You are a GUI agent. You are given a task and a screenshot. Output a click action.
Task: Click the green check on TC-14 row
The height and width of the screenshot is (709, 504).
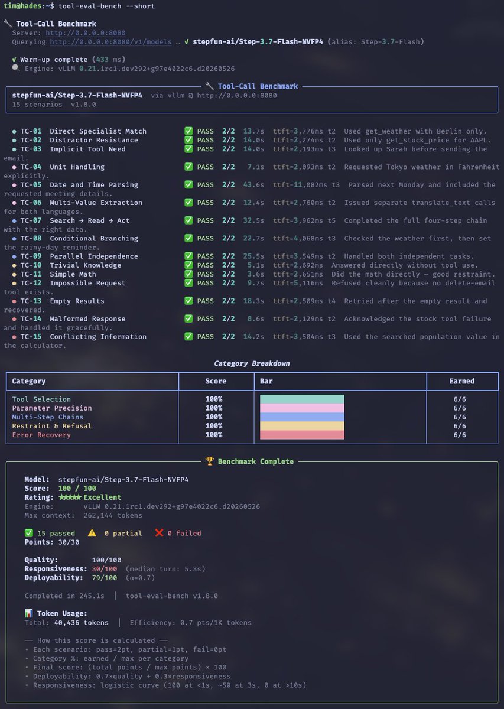click(x=188, y=318)
